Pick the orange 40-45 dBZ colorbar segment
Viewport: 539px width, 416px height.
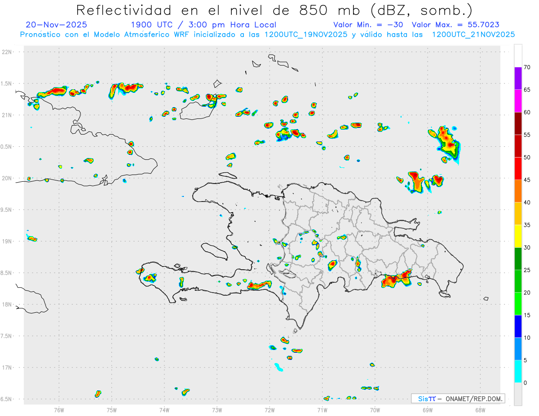tap(518, 191)
